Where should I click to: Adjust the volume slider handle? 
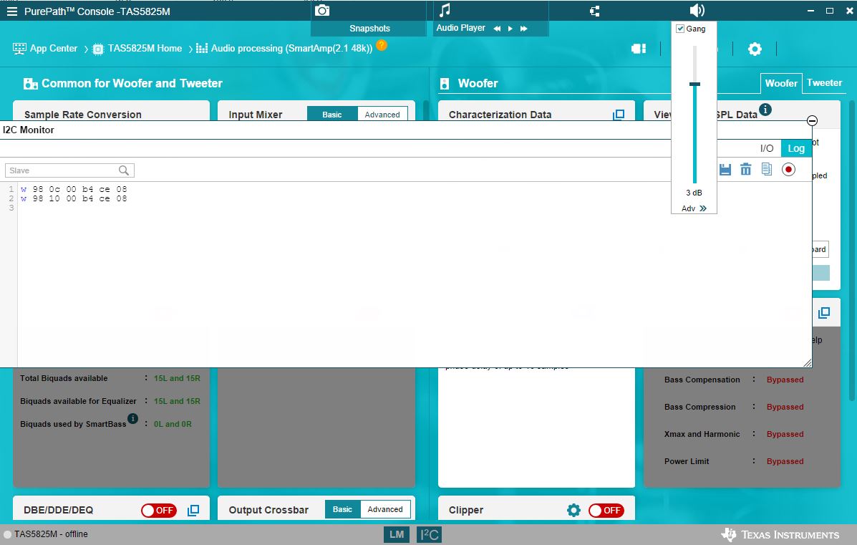click(694, 85)
